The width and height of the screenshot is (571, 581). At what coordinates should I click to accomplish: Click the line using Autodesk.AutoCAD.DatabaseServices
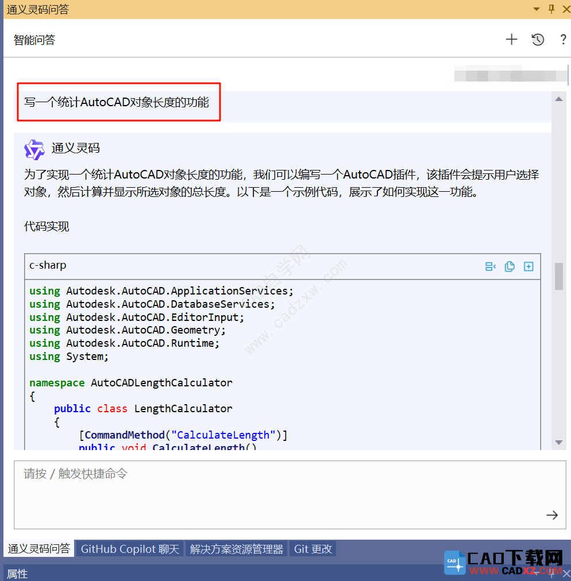[x=152, y=304]
